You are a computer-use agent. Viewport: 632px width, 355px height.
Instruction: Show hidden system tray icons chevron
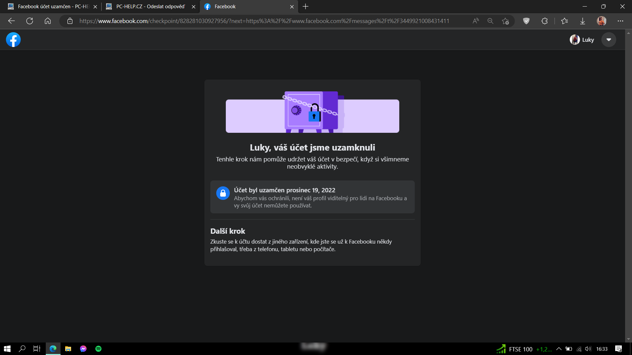pyautogui.click(x=559, y=349)
